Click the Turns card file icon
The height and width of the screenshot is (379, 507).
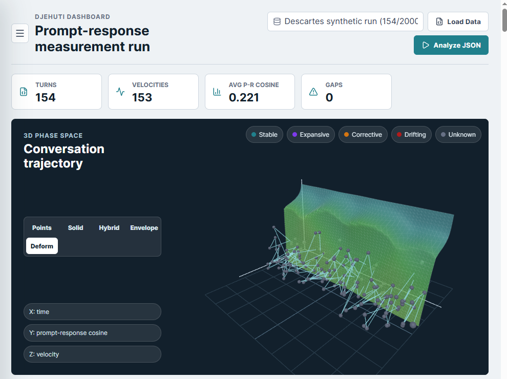[24, 92]
